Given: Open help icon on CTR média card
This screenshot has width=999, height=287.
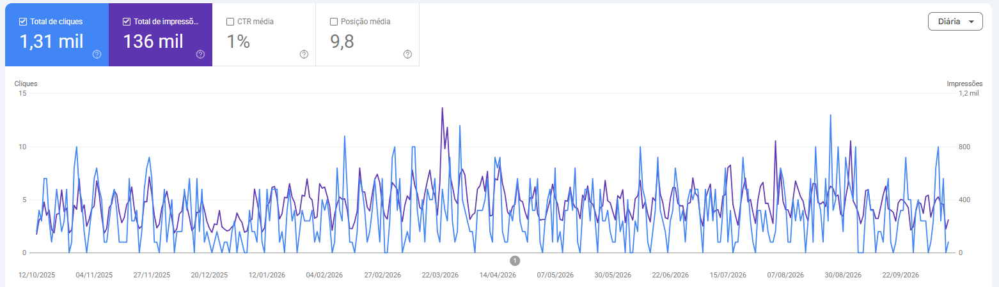Looking at the screenshot, I should point(304,54).
